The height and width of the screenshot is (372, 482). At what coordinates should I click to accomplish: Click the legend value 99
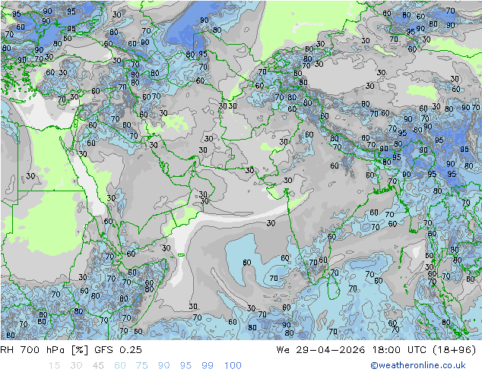[208, 366]
